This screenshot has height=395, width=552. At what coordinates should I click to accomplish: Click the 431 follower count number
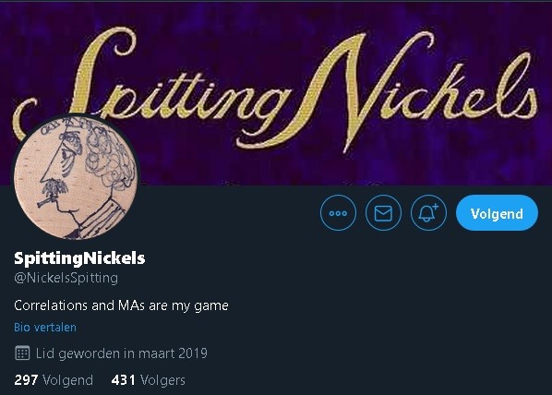tap(123, 380)
